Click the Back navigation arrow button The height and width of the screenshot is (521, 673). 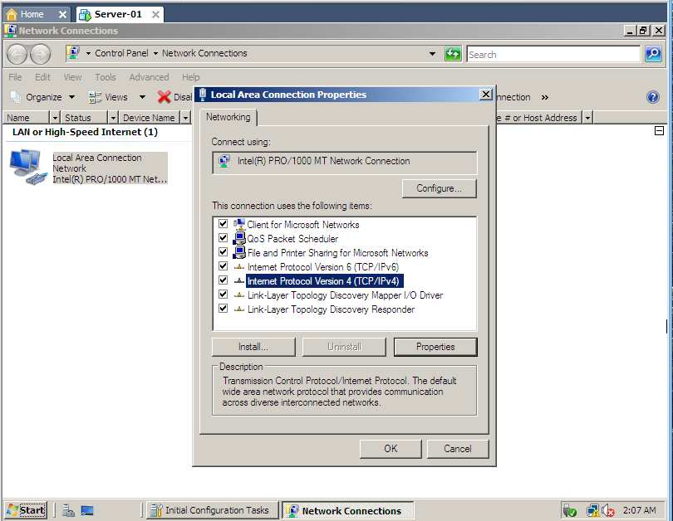[x=17, y=55]
